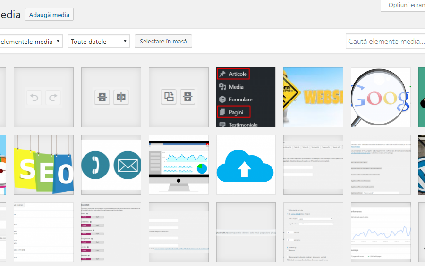Image resolution: width=425 pixels, height=266 pixels.
Task: Open the media type filter dropdown
Action: [31, 42]
